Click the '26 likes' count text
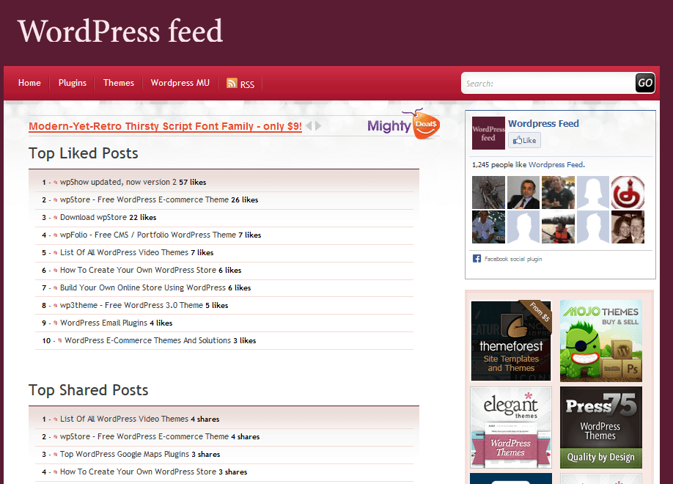The image size is (673, 484). click(245, 199)
